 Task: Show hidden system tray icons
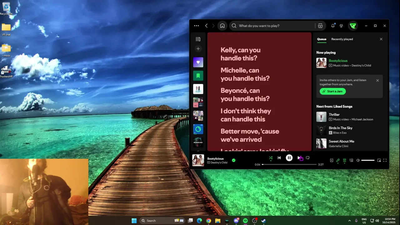click(x=349, y=221)
